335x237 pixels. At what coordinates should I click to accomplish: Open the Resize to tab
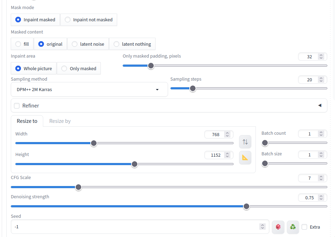point(27,121)
